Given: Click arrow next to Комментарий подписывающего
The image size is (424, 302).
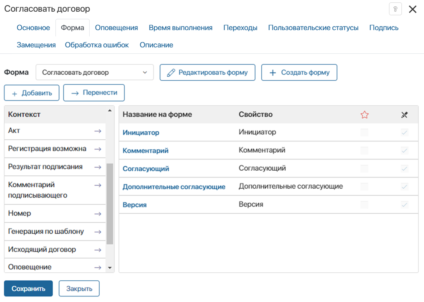Looking at the screenshot, I should [x=98, y=185].
